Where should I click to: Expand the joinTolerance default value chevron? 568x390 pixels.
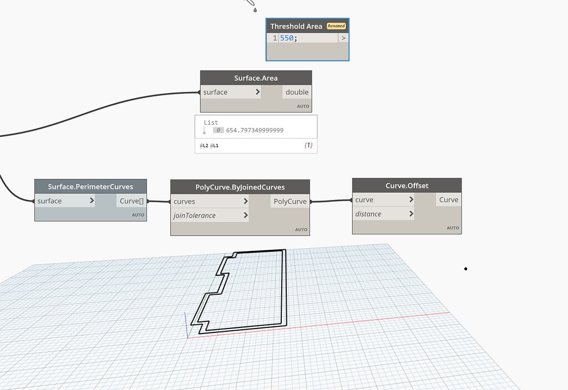click(246, 216)
